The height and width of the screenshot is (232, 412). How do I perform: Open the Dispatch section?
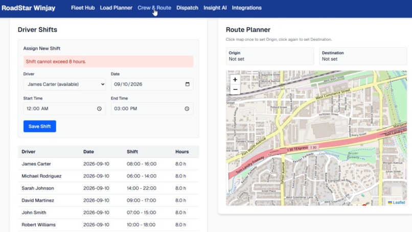tap(188, 8)
